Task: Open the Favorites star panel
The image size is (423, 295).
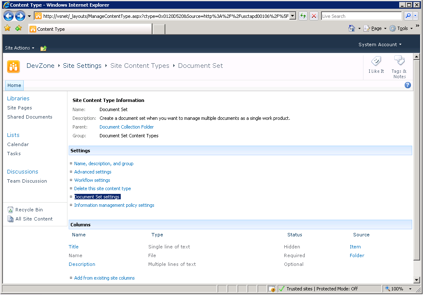Action: (7, 28)
